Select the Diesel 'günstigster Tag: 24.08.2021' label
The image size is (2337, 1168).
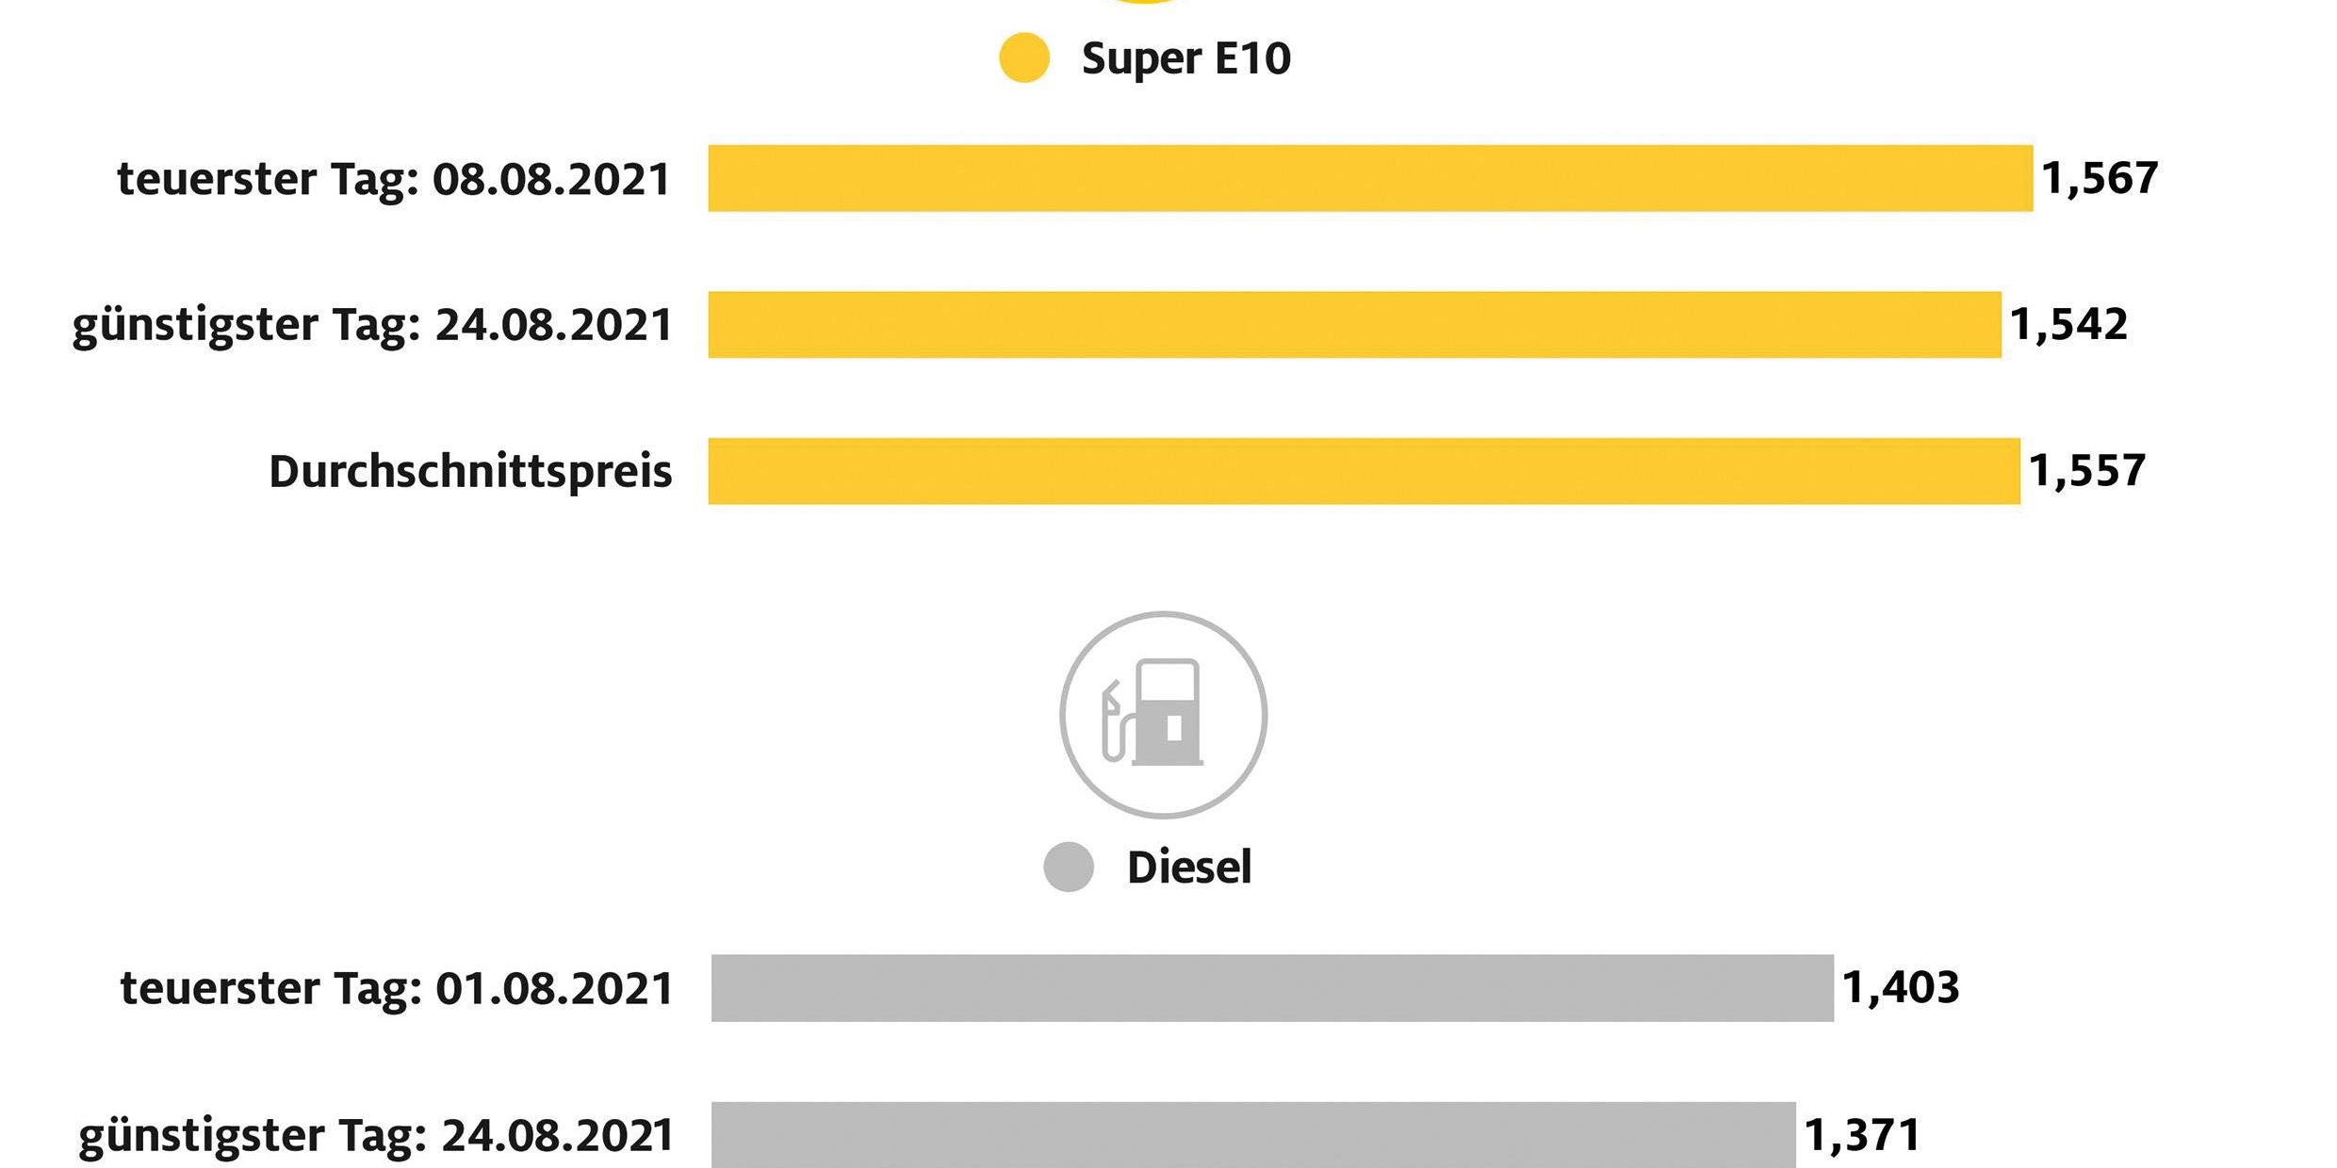tap(376, 1136)
